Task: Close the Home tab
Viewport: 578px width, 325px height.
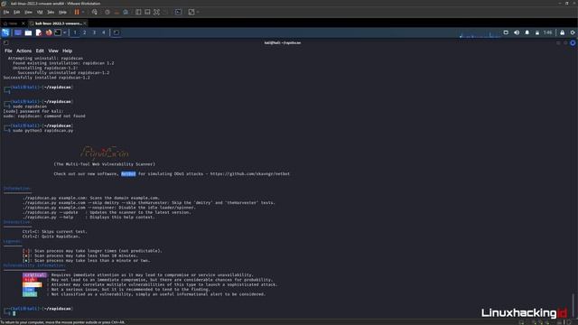Action: (23, 23)
